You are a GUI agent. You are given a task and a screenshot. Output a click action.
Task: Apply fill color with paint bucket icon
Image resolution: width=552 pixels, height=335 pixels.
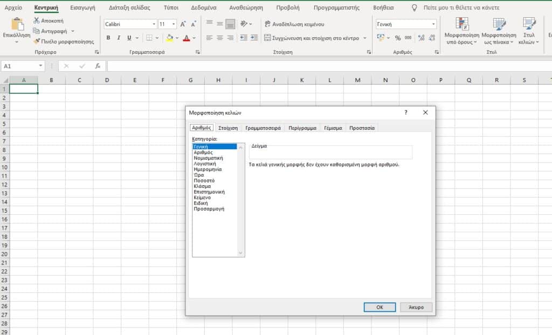click(x=170, y=38)
